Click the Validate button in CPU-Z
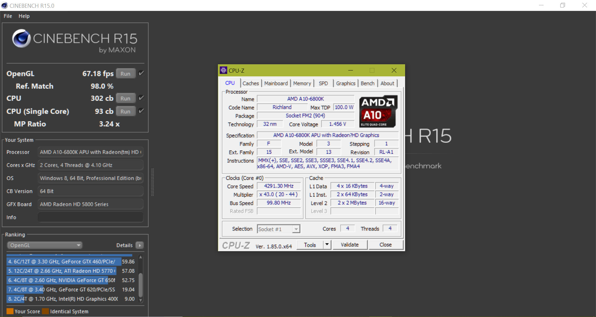Image resolution: width=596 pixels, height=317 pixels. (350, 245)
